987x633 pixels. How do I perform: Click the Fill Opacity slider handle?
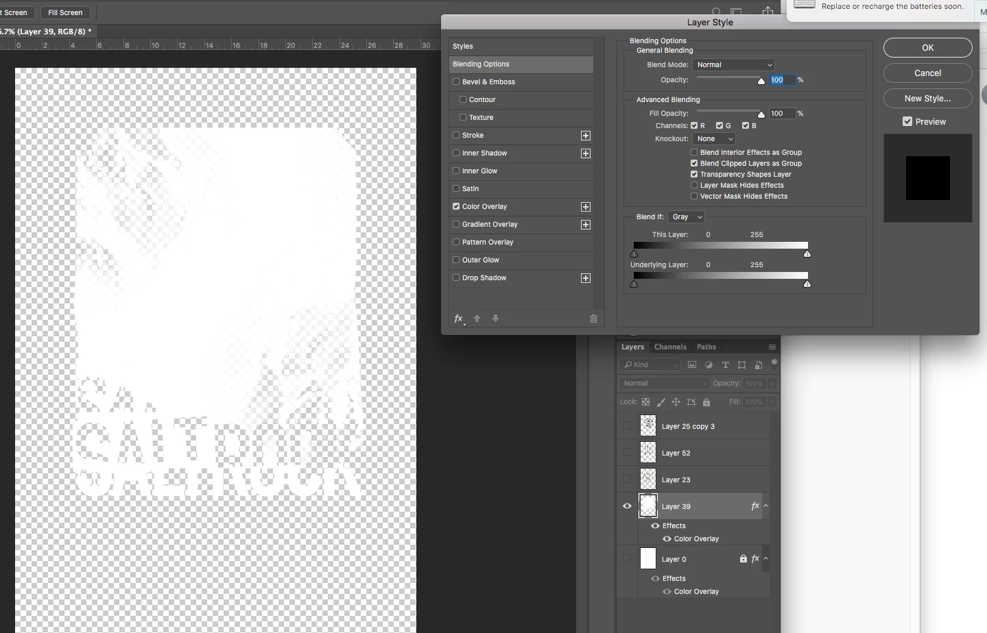click(761, 114)
